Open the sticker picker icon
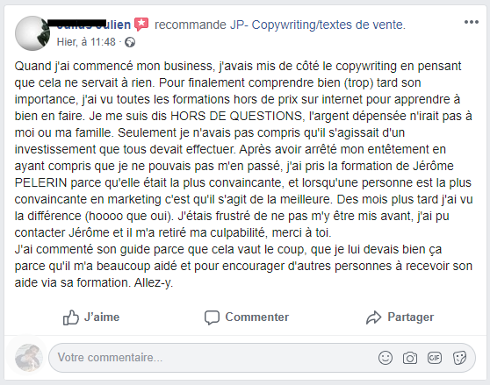Image resolution: width=490 pixels, height=385 pixels. pos(459,358)
